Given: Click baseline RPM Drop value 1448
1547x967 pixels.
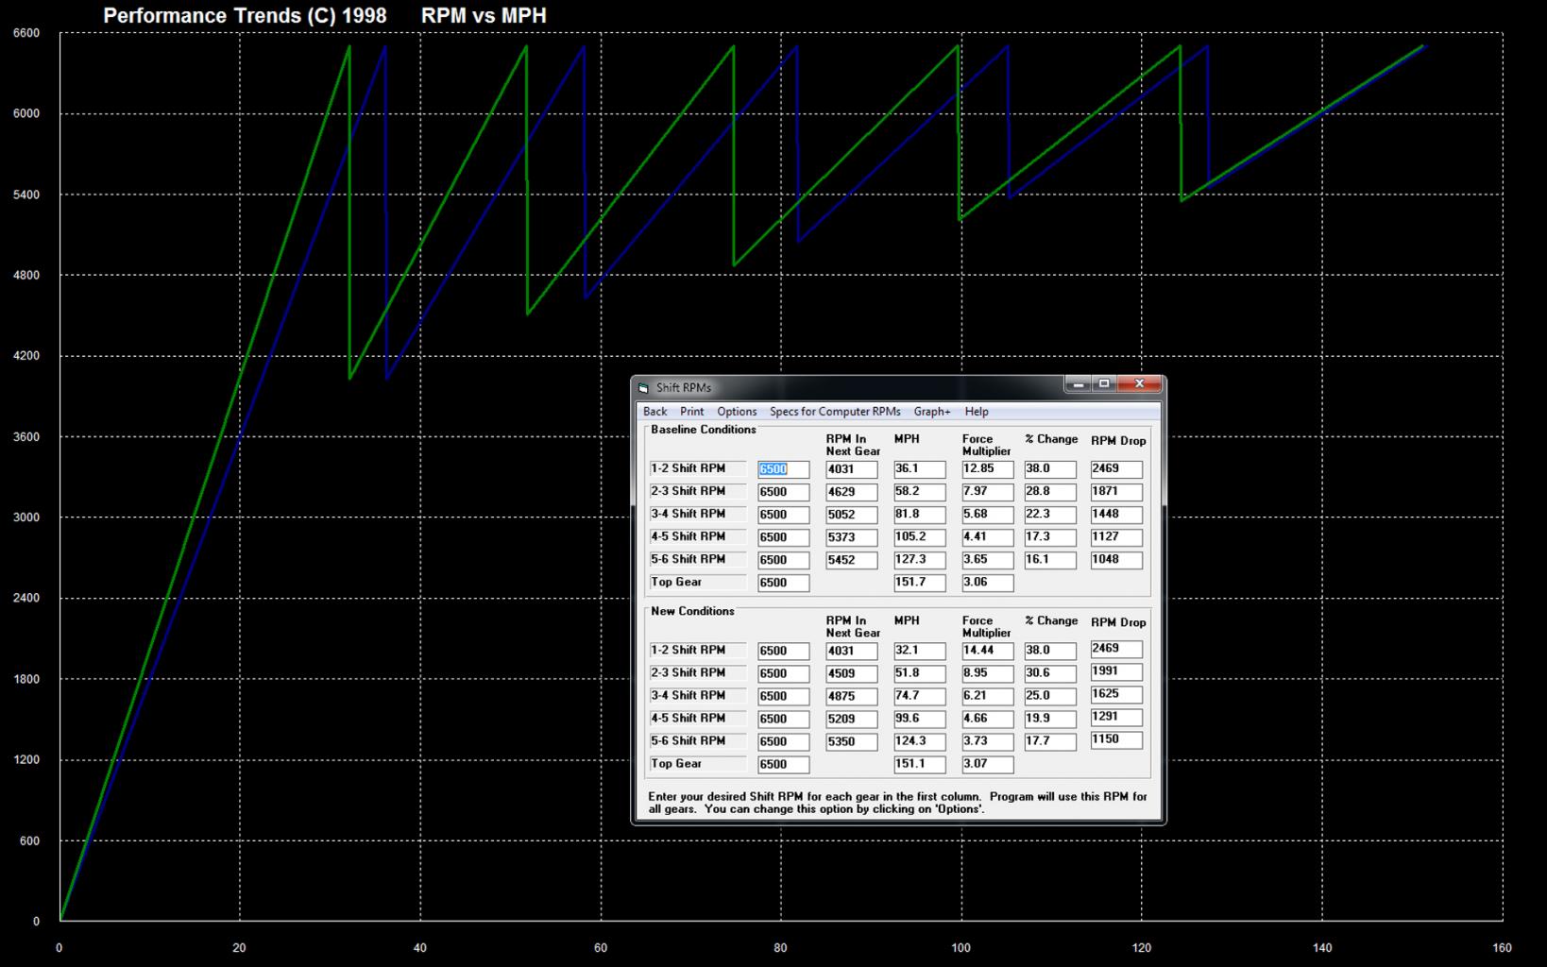Looking at the screenshot, I should point(1116,515).
